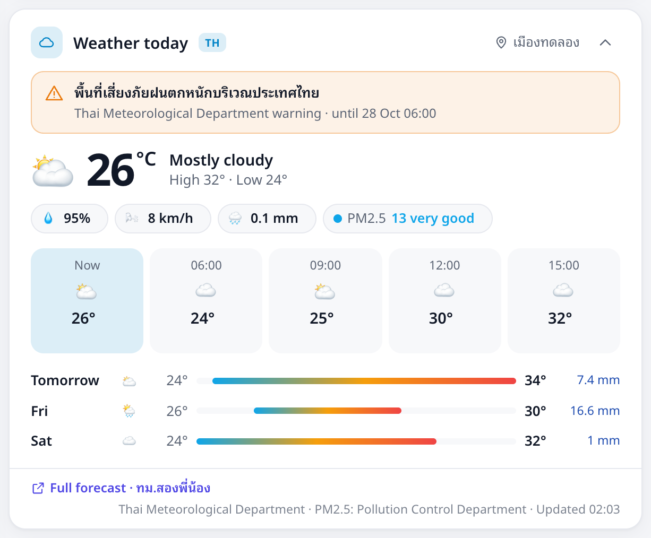Click the TH language badge
651x538 pixels.
212,43
